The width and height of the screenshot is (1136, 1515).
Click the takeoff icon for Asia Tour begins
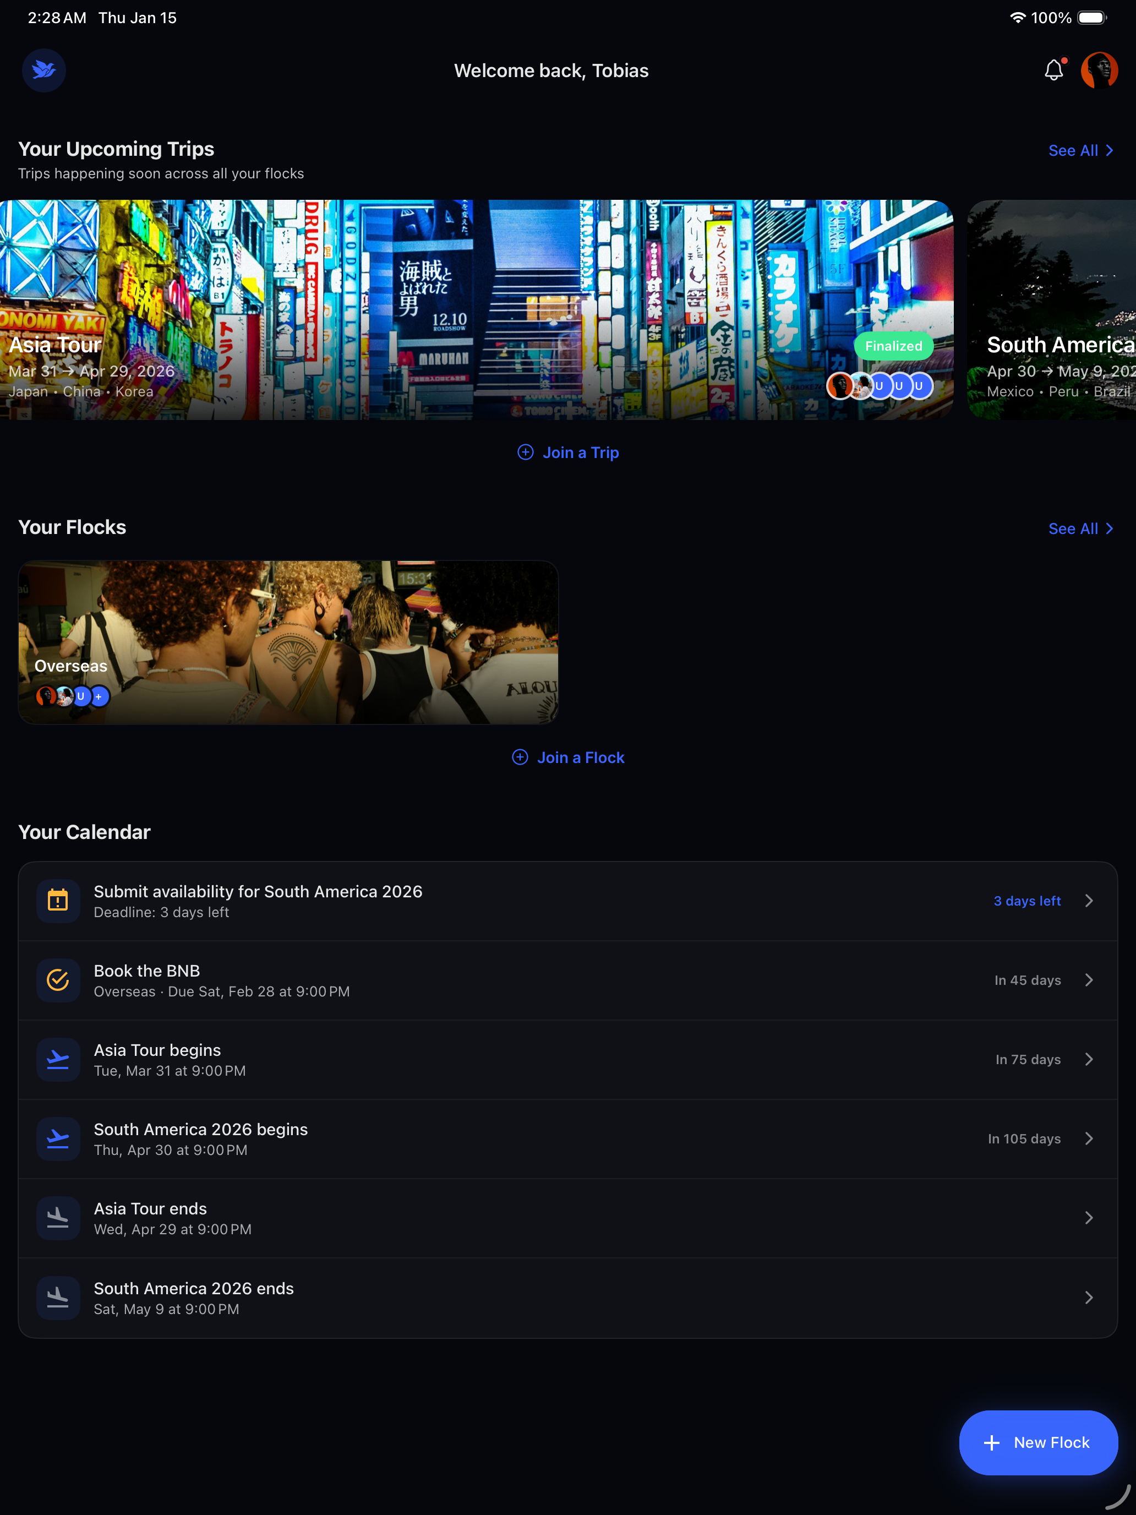[58, 1060]
